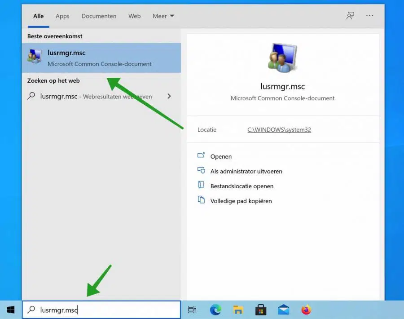Click the Zoeken op het web heading

(x=53, y=81)
